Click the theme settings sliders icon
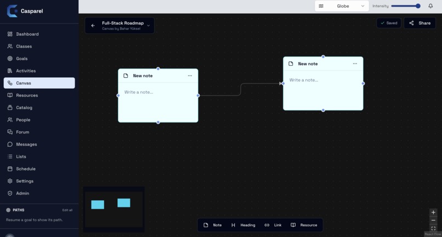Viewport: 442px width, 237px height. tap(321, 6)
